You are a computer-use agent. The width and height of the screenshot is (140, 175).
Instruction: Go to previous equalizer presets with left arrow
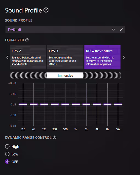coord(7,57)
